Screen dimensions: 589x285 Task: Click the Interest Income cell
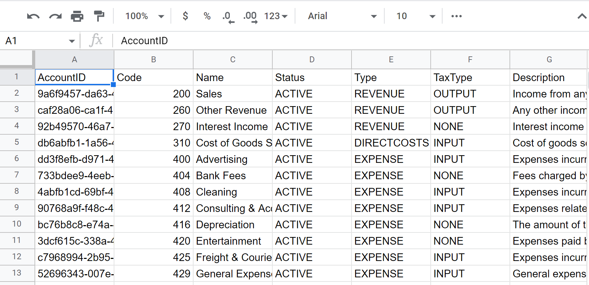point(232,127)
